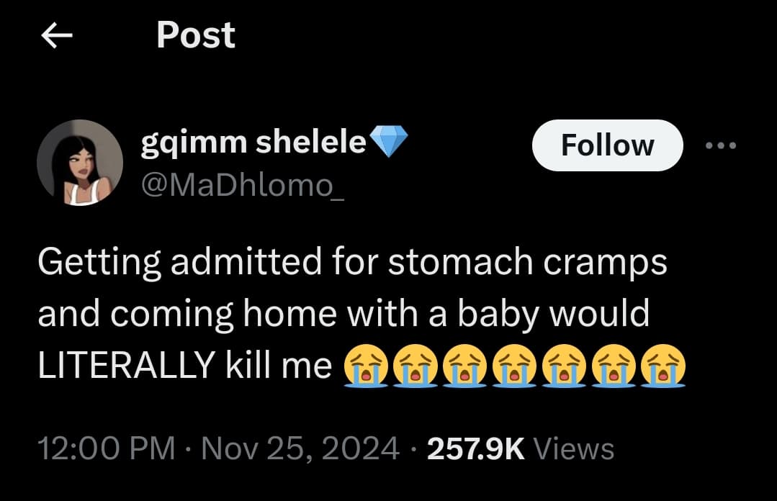Click the word LITERALLY in the post
Image resolution: width=777 pixels, height=501 pixels.
coord(127,366)
